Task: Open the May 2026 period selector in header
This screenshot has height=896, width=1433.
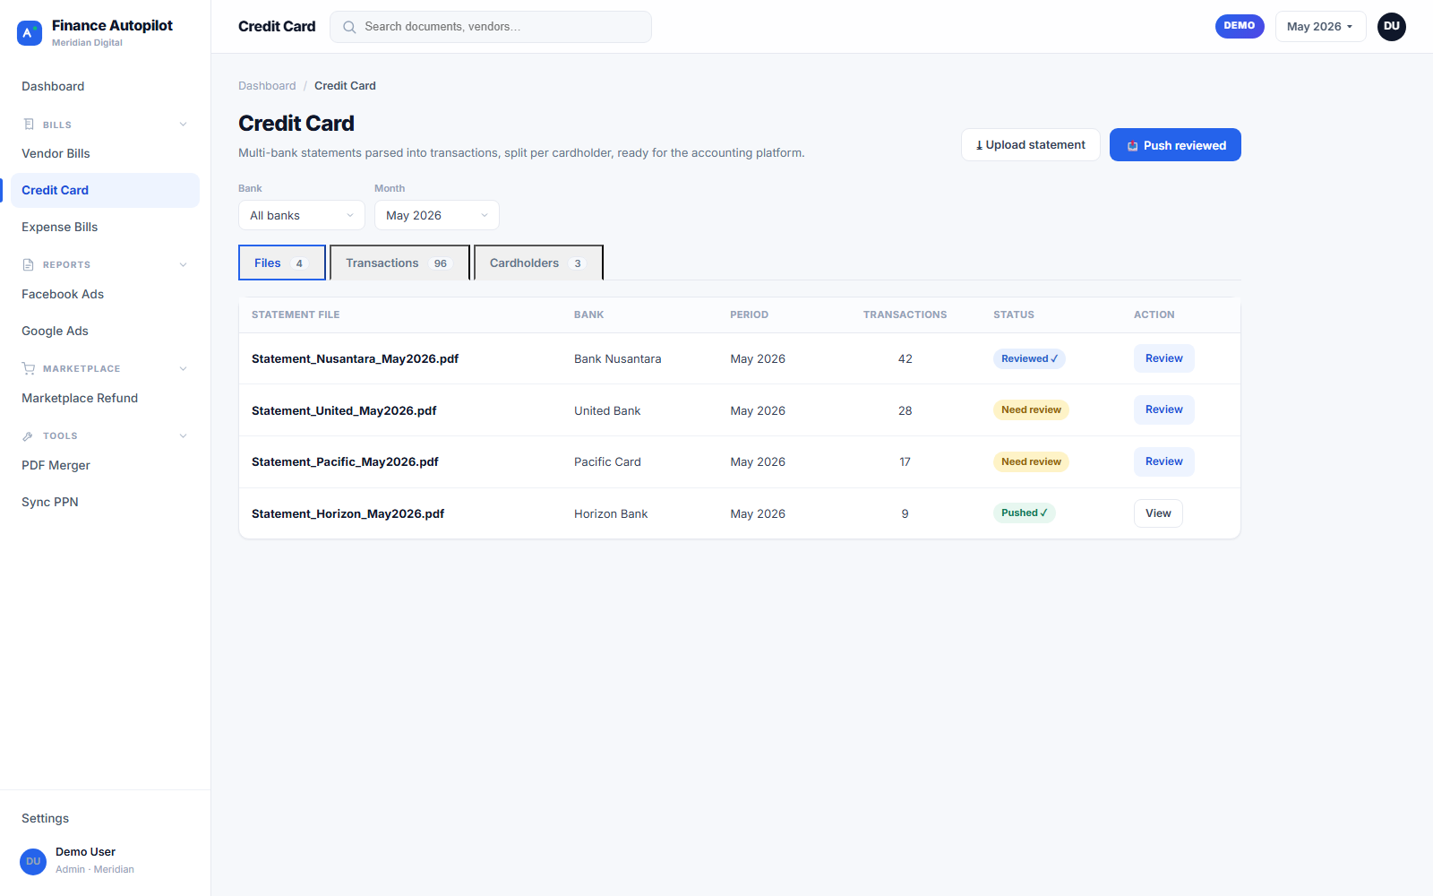Action: (x=1320, y=27)
